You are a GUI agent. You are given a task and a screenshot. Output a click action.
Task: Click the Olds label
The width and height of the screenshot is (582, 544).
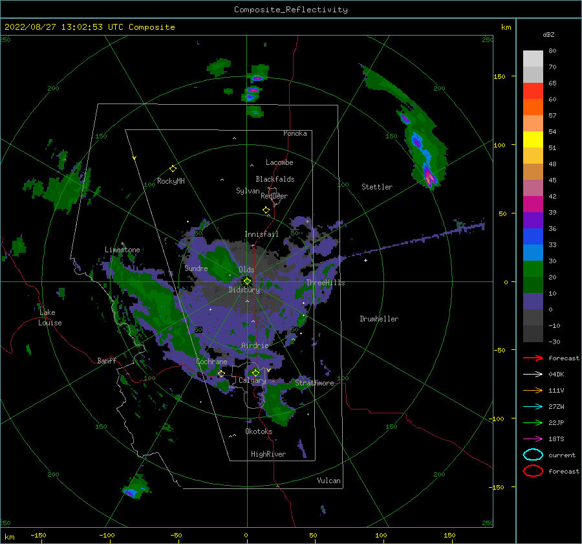[x=246, y=270]
